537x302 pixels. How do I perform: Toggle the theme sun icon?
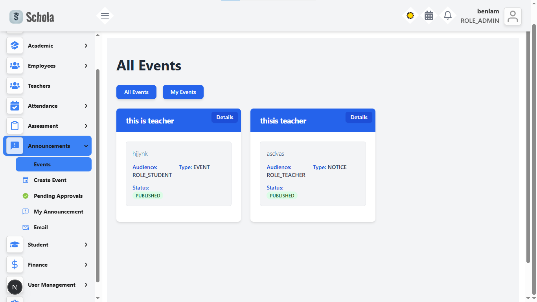tap(410, 15)
